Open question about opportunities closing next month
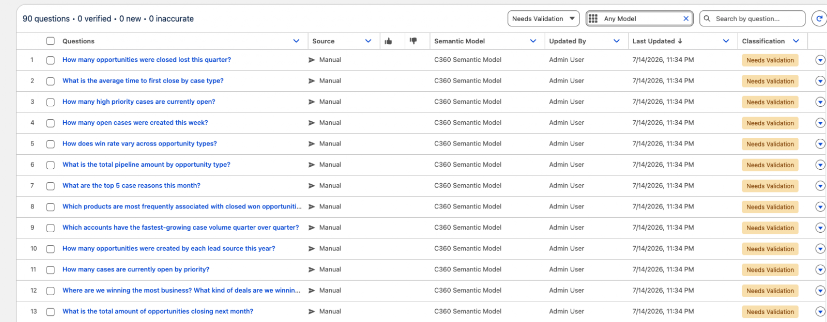827x322 pixels. 158,311
